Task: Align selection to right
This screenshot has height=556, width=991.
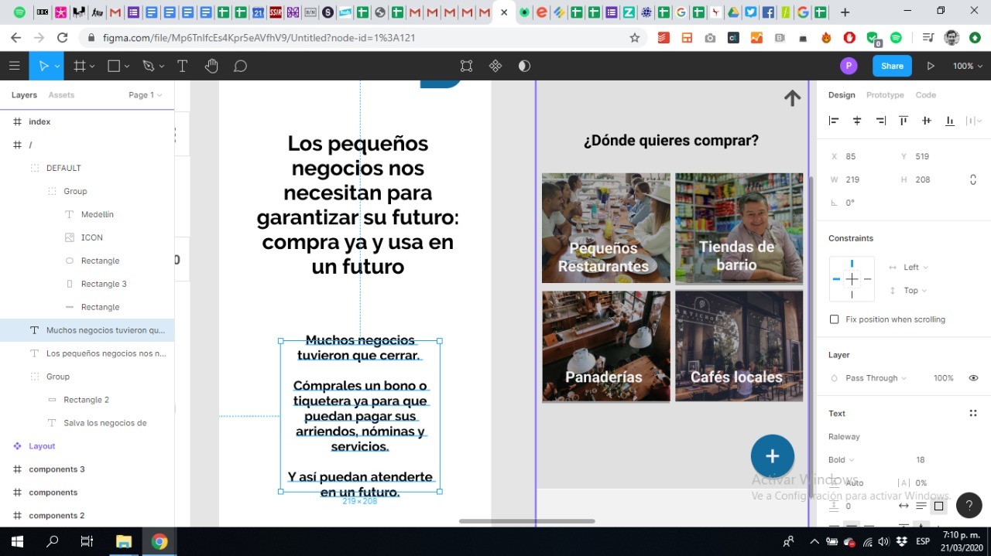Action: click(880, 121)
